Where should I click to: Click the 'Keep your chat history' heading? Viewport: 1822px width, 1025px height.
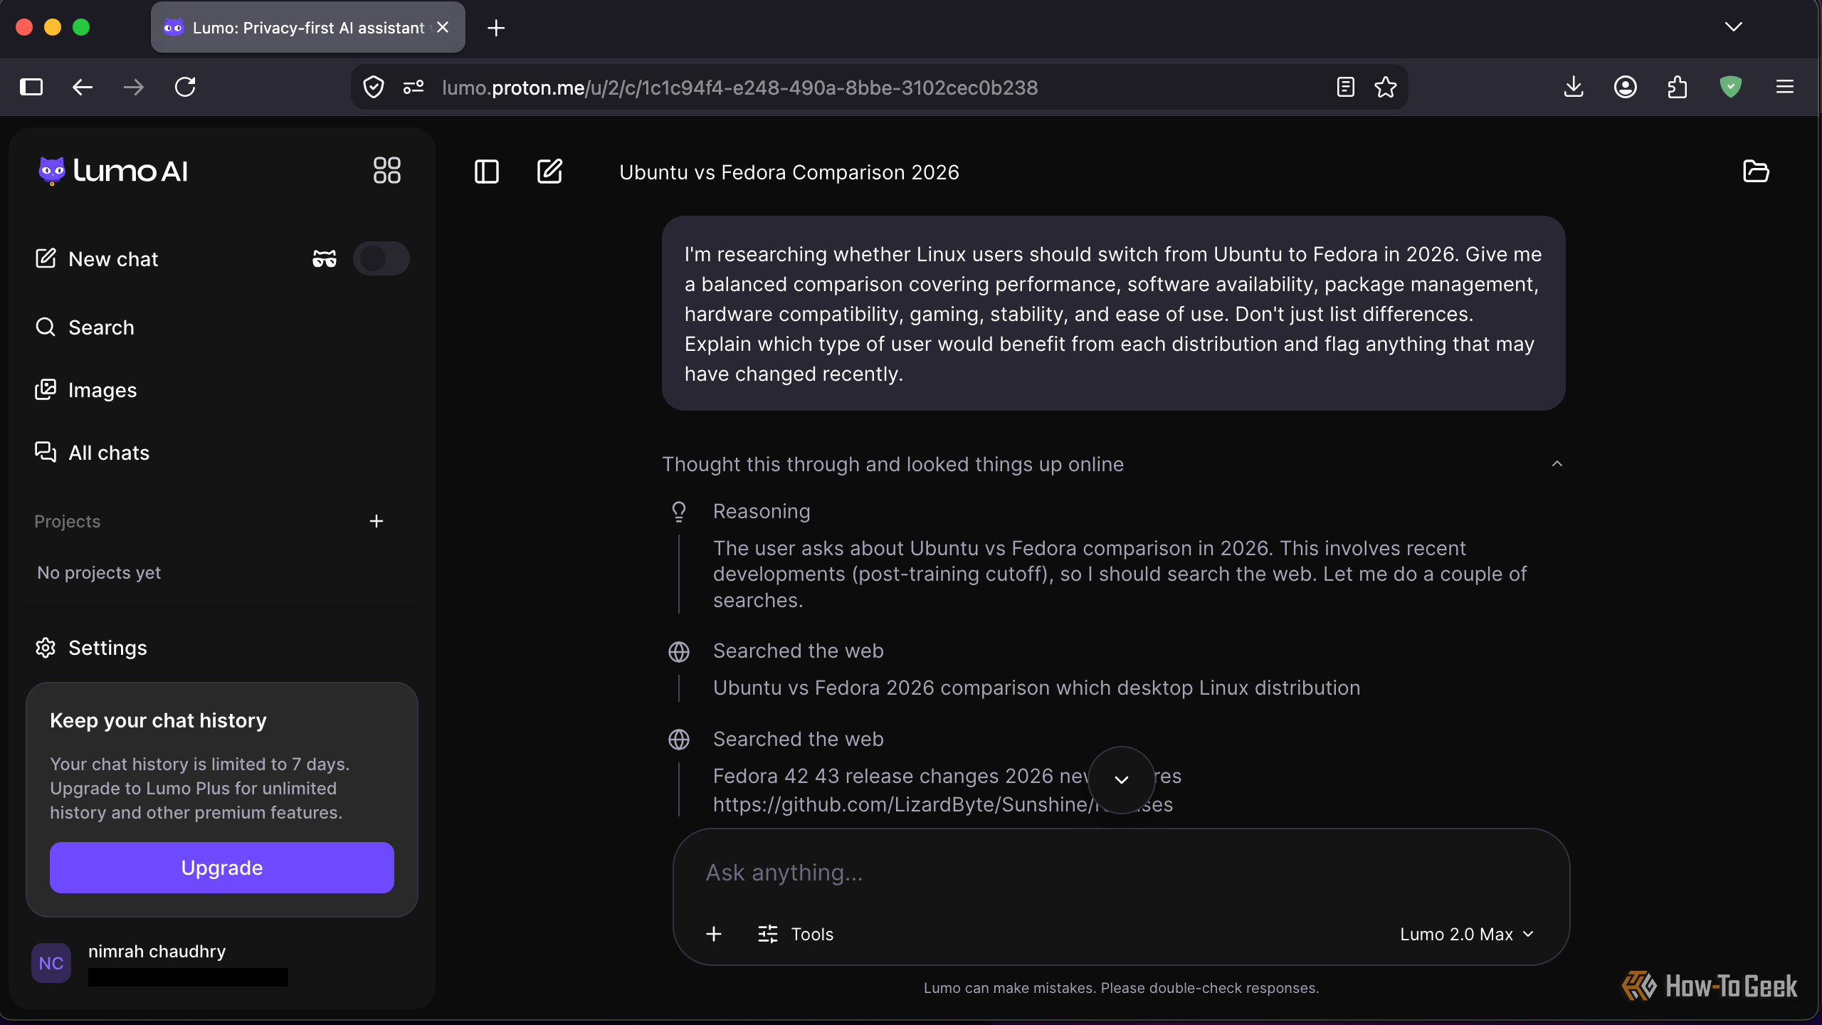158,720
